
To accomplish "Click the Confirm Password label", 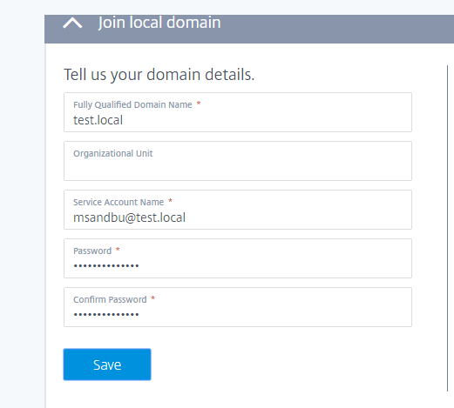I will click(110, 299).
